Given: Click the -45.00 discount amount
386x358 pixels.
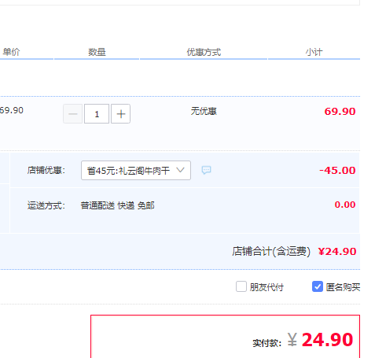Looking at the screenshot, I should [x=337, y=171].
